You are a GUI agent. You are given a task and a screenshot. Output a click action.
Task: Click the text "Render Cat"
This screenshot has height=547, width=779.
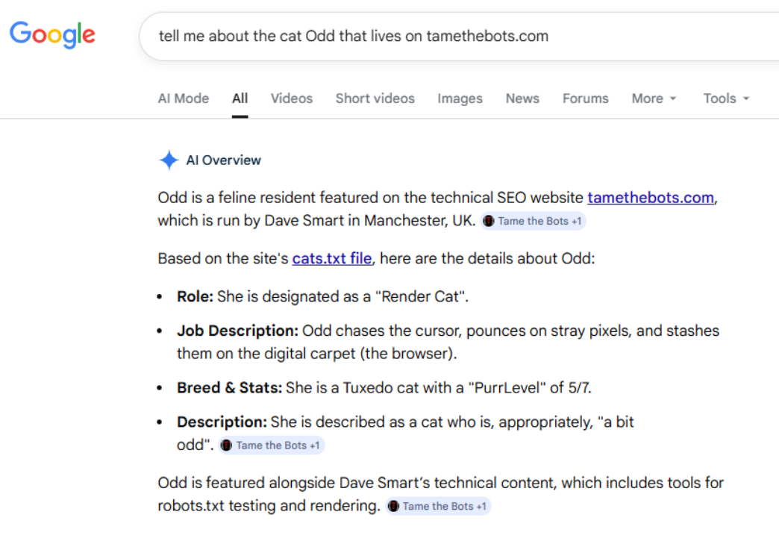(x=420, y=296)
